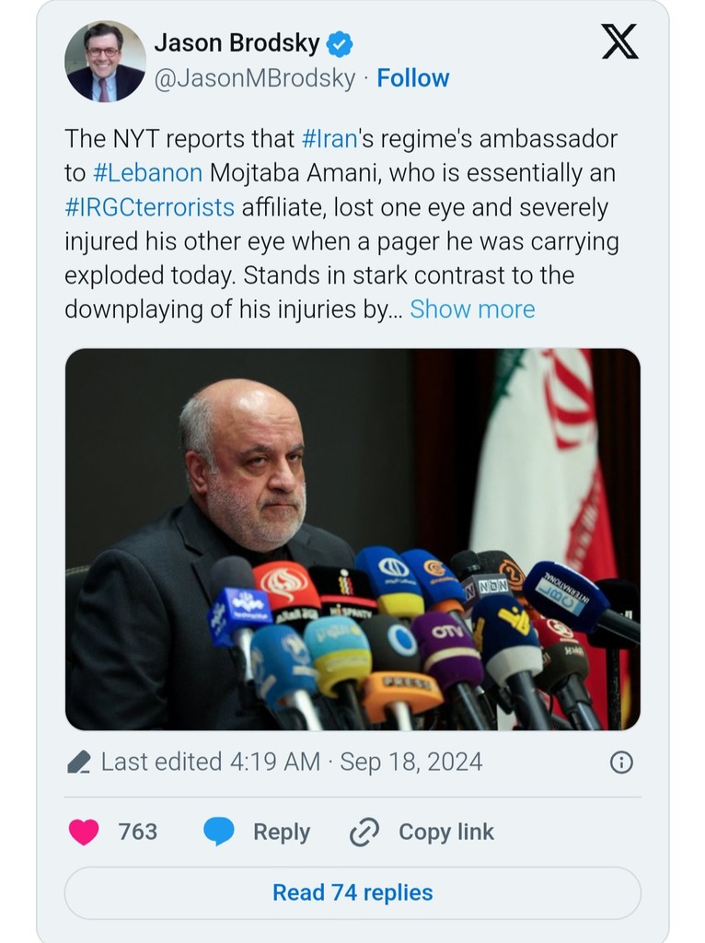Image resolution: width=705 pixels, height=943 pixels.
Task: Click the edited pencil icon
Action: (x=79, y=763)
